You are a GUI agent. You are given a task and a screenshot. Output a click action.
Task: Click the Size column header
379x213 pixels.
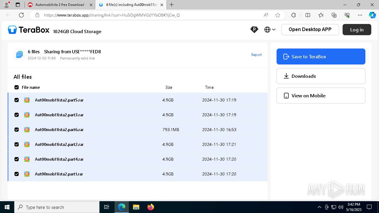tap(169, 87)
